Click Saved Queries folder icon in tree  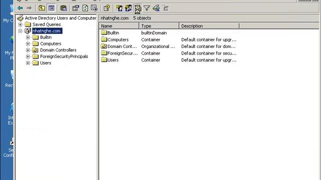tap(28, 24)
